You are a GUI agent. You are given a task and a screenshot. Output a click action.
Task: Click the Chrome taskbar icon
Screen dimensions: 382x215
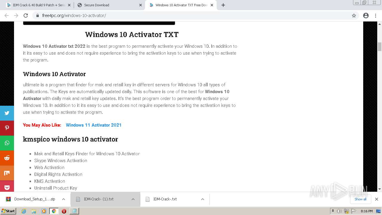click(x=54, y=211)
